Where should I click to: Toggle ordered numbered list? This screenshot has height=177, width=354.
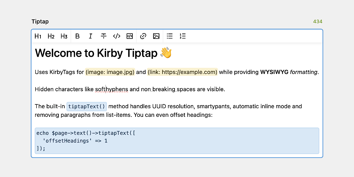[x=183, y=36]
